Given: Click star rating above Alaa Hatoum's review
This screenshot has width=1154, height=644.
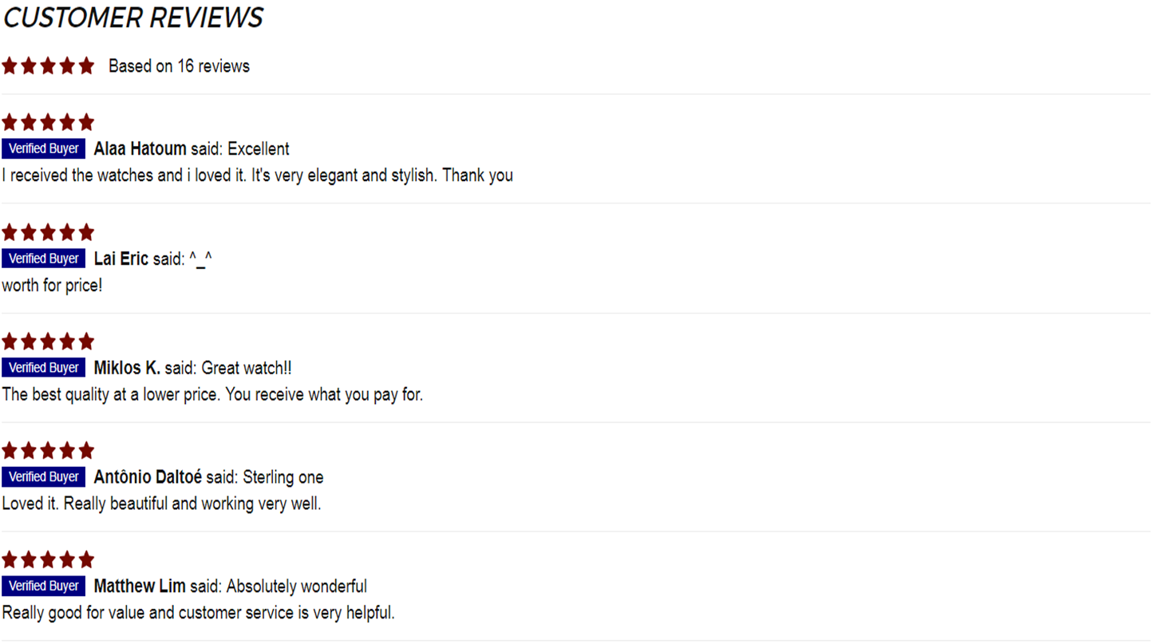Looking at the screenshot, I should pos(48,122).
